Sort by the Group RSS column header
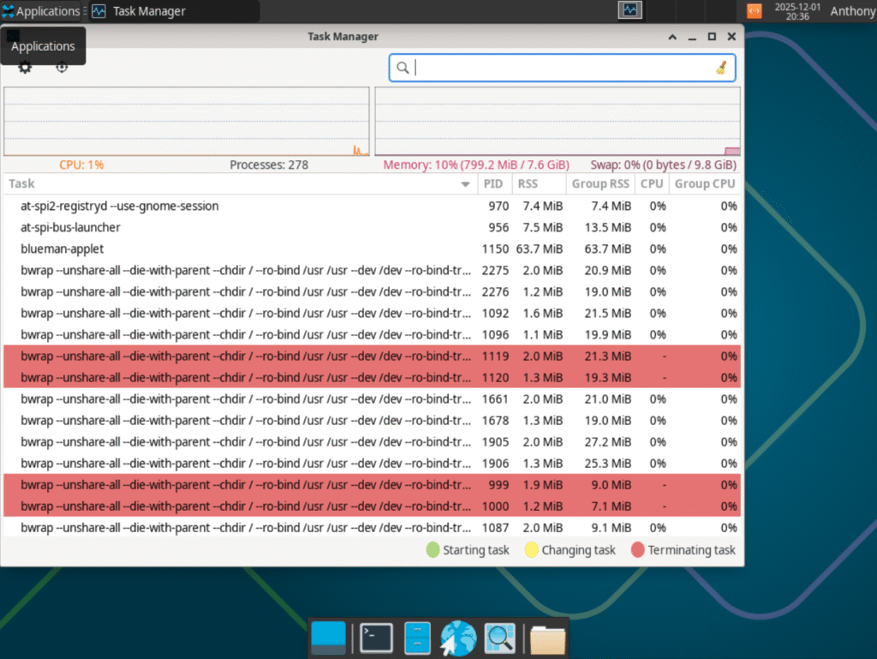Screen dimensions: 877x659 (x=600, y=183)
